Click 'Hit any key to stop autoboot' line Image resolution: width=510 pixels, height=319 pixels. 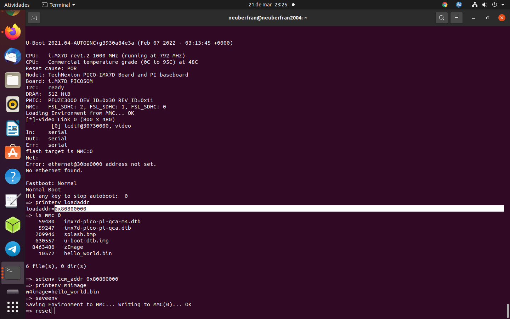[77, 196]
